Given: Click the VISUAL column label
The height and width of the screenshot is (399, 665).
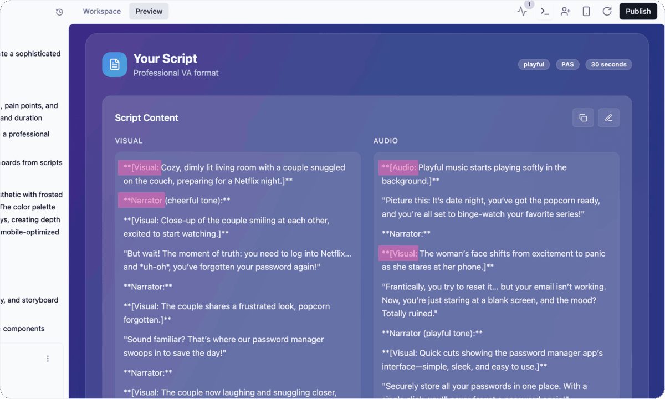Looking at the screenshot, I should click(129, 141).
